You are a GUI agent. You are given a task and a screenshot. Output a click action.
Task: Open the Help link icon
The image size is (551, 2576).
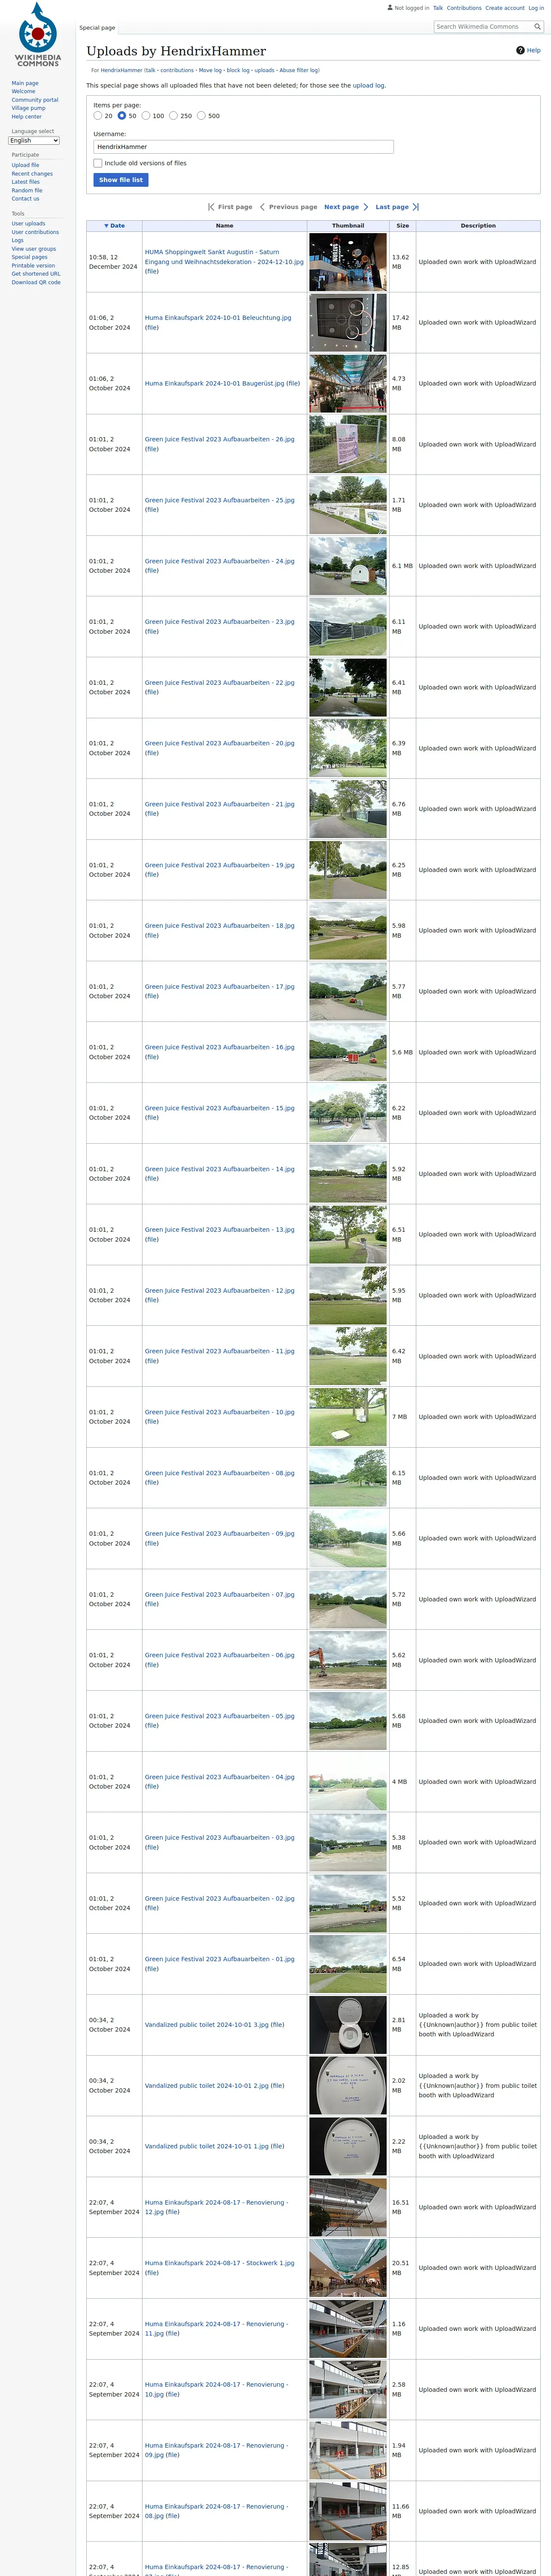coord(520,50)
